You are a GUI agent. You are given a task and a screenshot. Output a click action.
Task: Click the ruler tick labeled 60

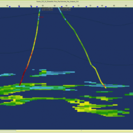pos(55,6)
